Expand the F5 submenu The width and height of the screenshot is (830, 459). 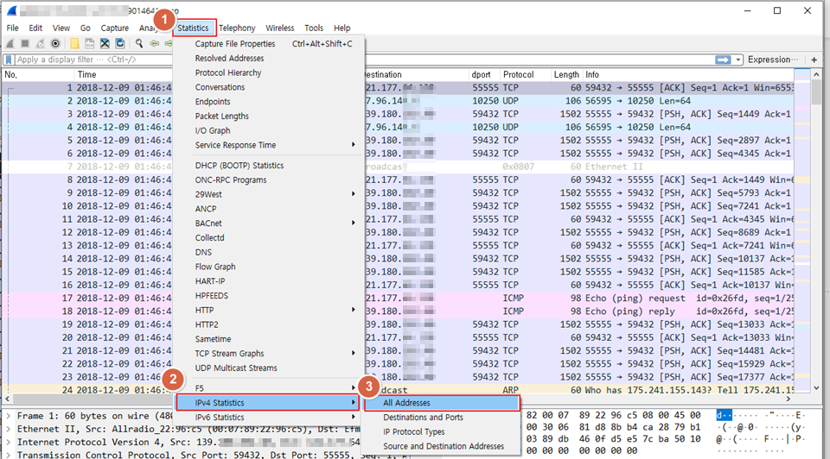[269, 388]
